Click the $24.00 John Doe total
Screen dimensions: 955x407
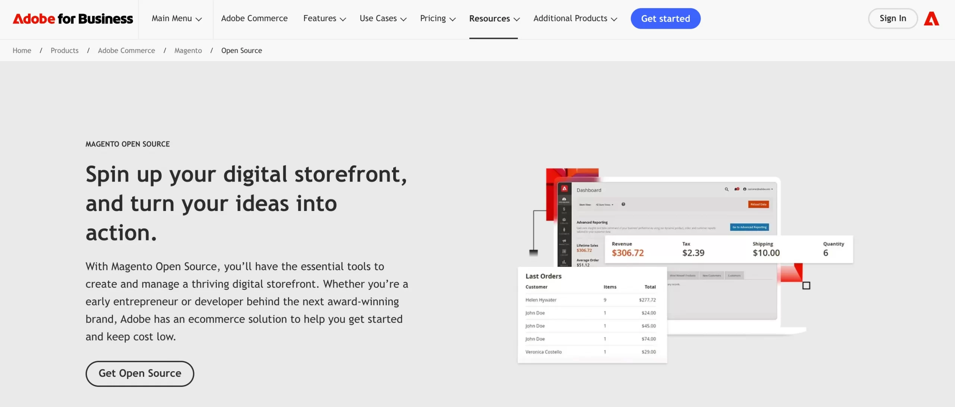coord(649,313)
